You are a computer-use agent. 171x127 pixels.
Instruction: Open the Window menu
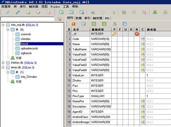pyautogui.click(x=55, y=7)
